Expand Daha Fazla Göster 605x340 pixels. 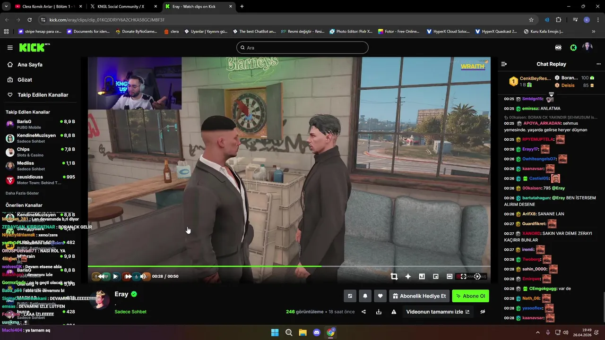pos(22,193)
